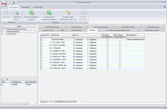Viewport: 167px width, 109px height.
Task: Switch to the Настройки ribbon tab
Action: (x=38, y=7)
